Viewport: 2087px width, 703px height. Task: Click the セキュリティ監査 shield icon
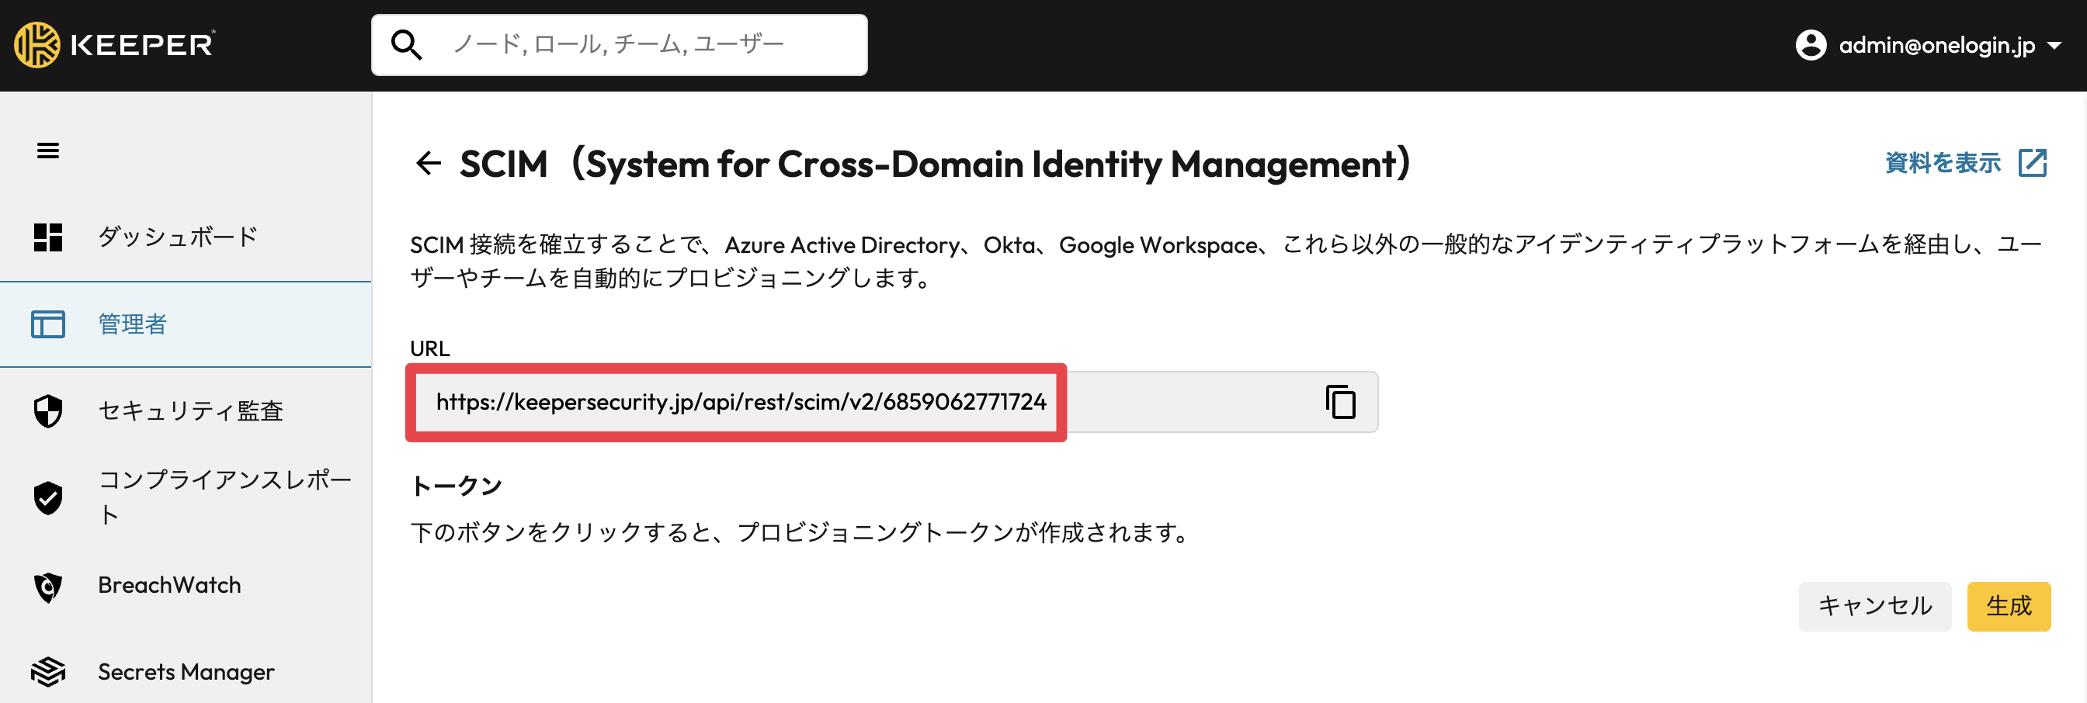point(48,410)
